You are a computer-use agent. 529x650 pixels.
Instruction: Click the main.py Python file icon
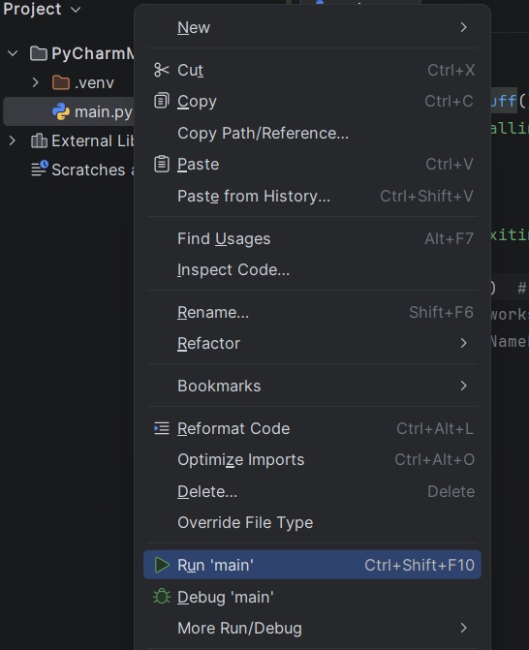click(x=61, y=112)
